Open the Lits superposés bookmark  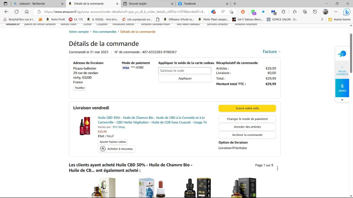[137, 20]
